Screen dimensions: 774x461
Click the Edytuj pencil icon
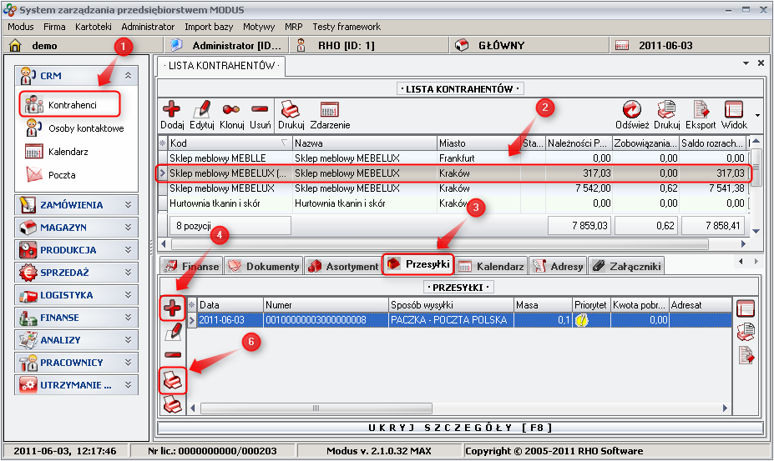pyautogui.click(x=202, y=110)
